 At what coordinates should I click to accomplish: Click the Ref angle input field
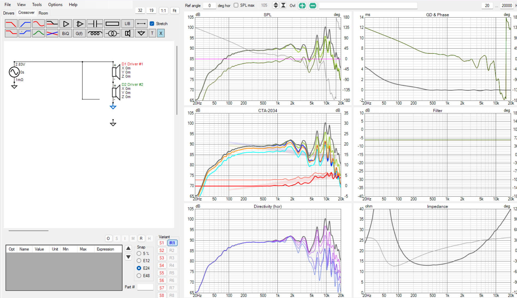click(209, 5)
